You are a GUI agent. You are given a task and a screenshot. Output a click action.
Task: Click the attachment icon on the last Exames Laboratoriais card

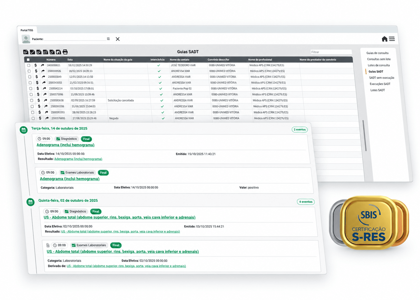point(48,245)
